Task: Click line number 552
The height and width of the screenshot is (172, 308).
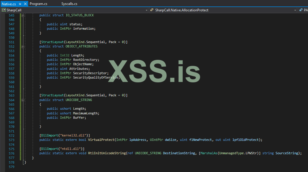Action: (11, 47)
